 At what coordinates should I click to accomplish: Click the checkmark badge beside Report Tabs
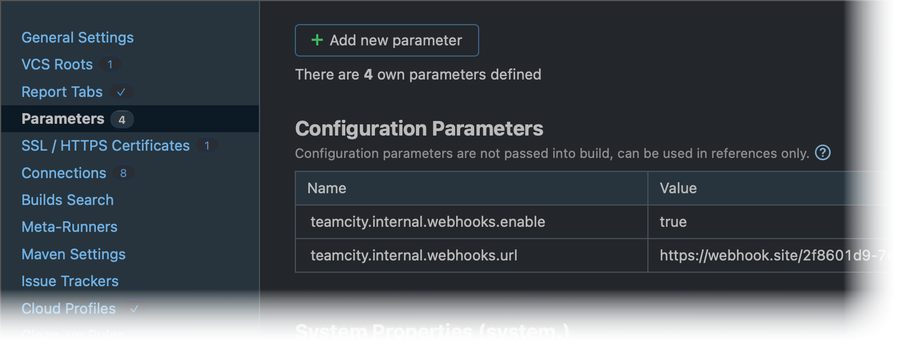coord(122,92)
